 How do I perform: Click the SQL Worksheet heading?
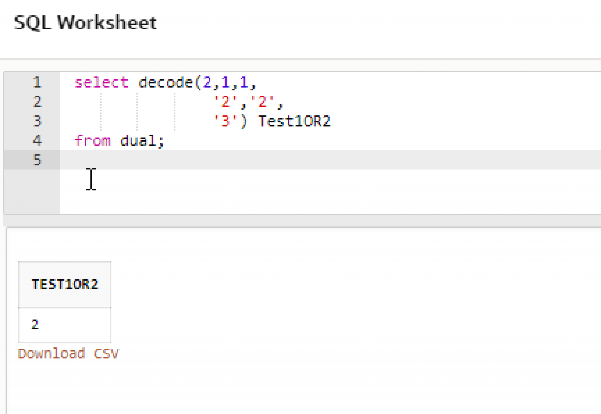85,23
